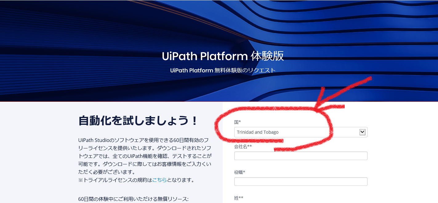Open the こちら trial license terms link
This screenshot has width=438, height=203.
(159, 180)
